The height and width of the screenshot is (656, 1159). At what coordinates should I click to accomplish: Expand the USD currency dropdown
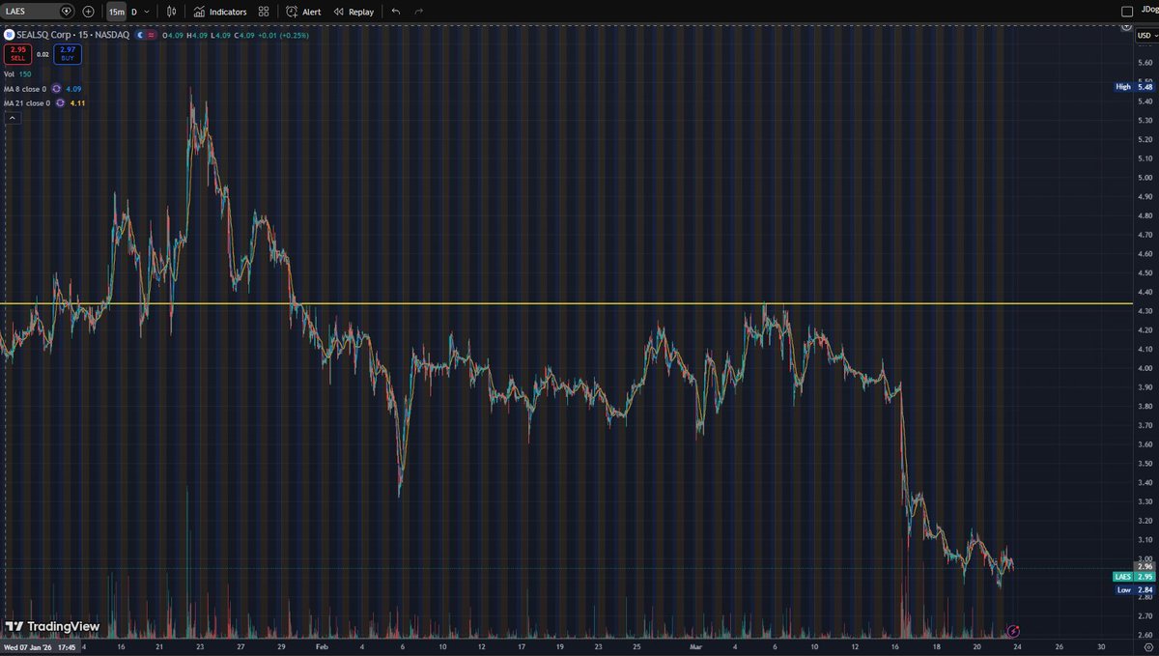click(1145, 35)
